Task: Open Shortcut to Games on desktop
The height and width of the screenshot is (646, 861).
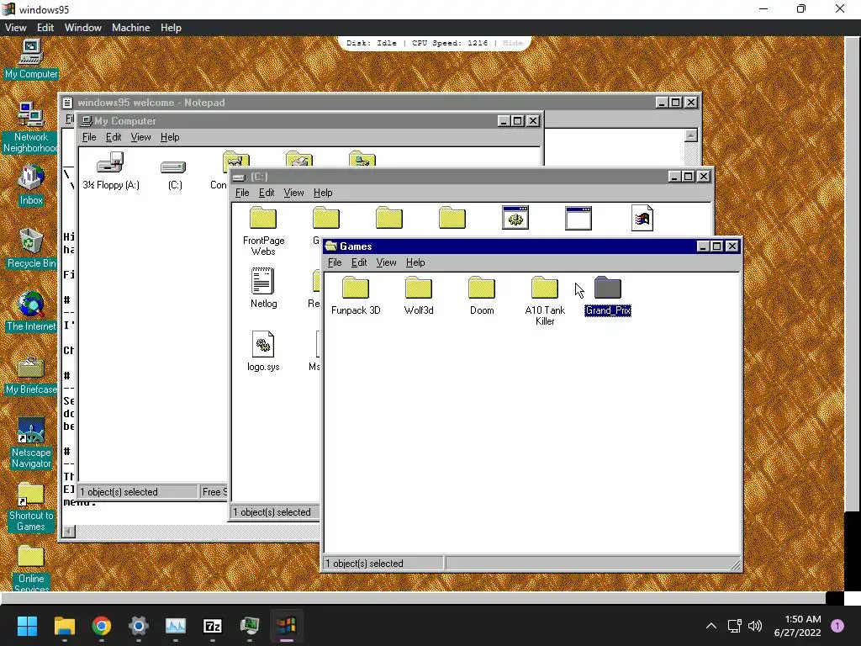Action: (x=31, y=506)
